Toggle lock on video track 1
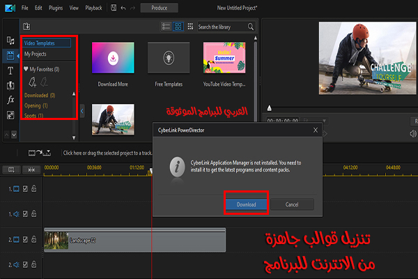The image size is (418, 279). pos(34,188)
